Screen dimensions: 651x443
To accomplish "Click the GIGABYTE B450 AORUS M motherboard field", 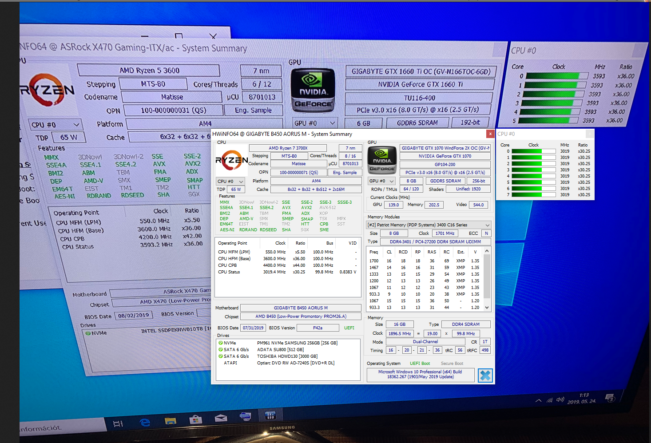I will coord(301,308).
